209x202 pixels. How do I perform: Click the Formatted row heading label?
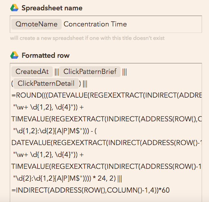point(46,55)
